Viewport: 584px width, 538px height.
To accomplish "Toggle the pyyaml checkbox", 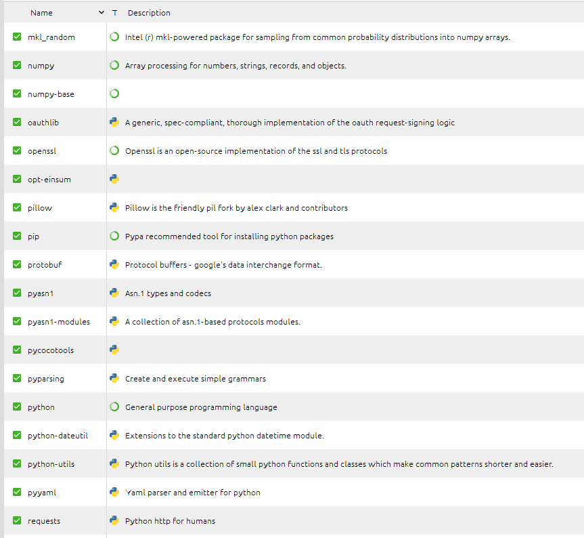I will click(x=17, y=492).
